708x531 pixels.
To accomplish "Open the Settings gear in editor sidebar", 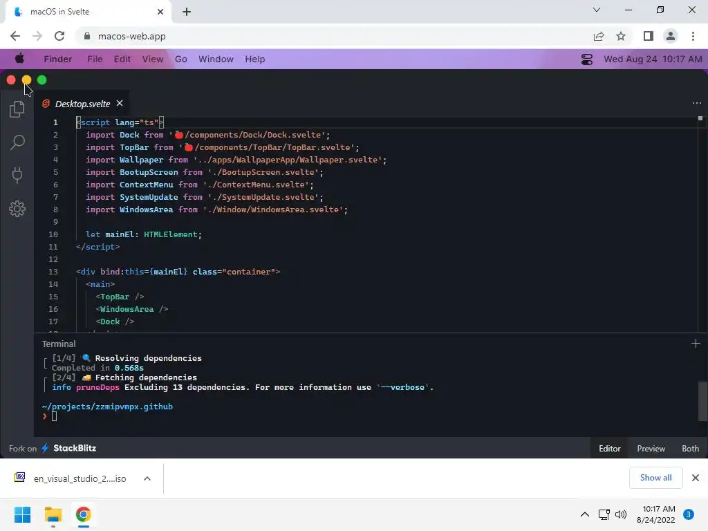I will tap(17, 209).
